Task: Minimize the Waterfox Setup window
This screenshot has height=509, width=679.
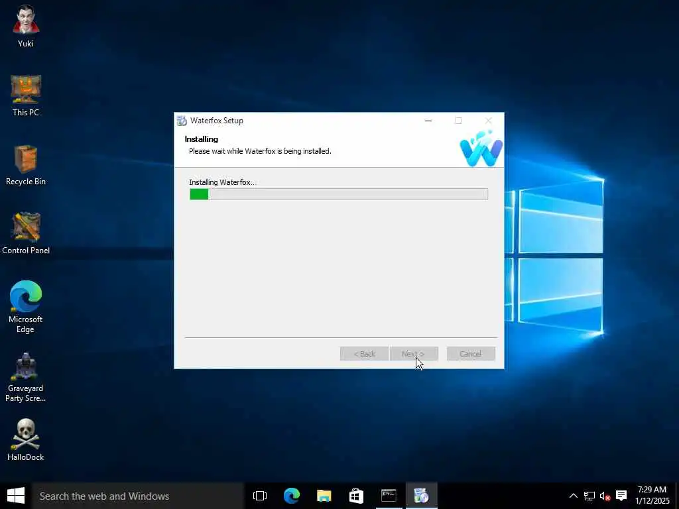Action: coord(428,121)
